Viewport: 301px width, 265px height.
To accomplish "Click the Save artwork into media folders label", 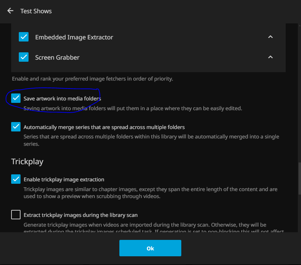I will click(62, 99).
